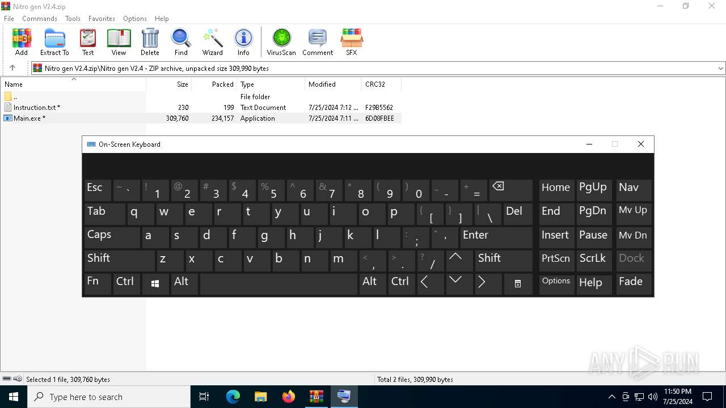Viewport: 726px width, 408px height.
Task: Toggle the Fn key
Action: [x=98, y=283]
